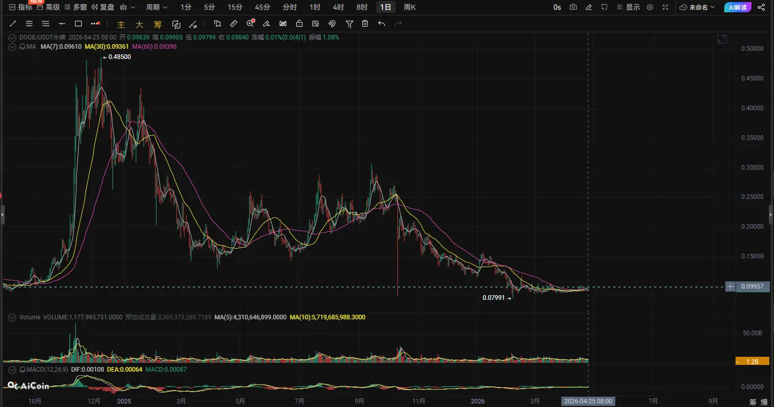
Task: Switch to the 4时 timeframe tab
Action: tap(338, 7)
